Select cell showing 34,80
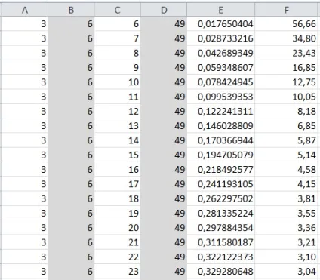This screenshot has height=280, width=320. (286, 38)
